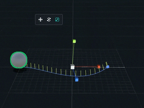The image size is (144, 108).
Task: Select the highlighted Scale tool icon
Action: (x=57, y=19)
